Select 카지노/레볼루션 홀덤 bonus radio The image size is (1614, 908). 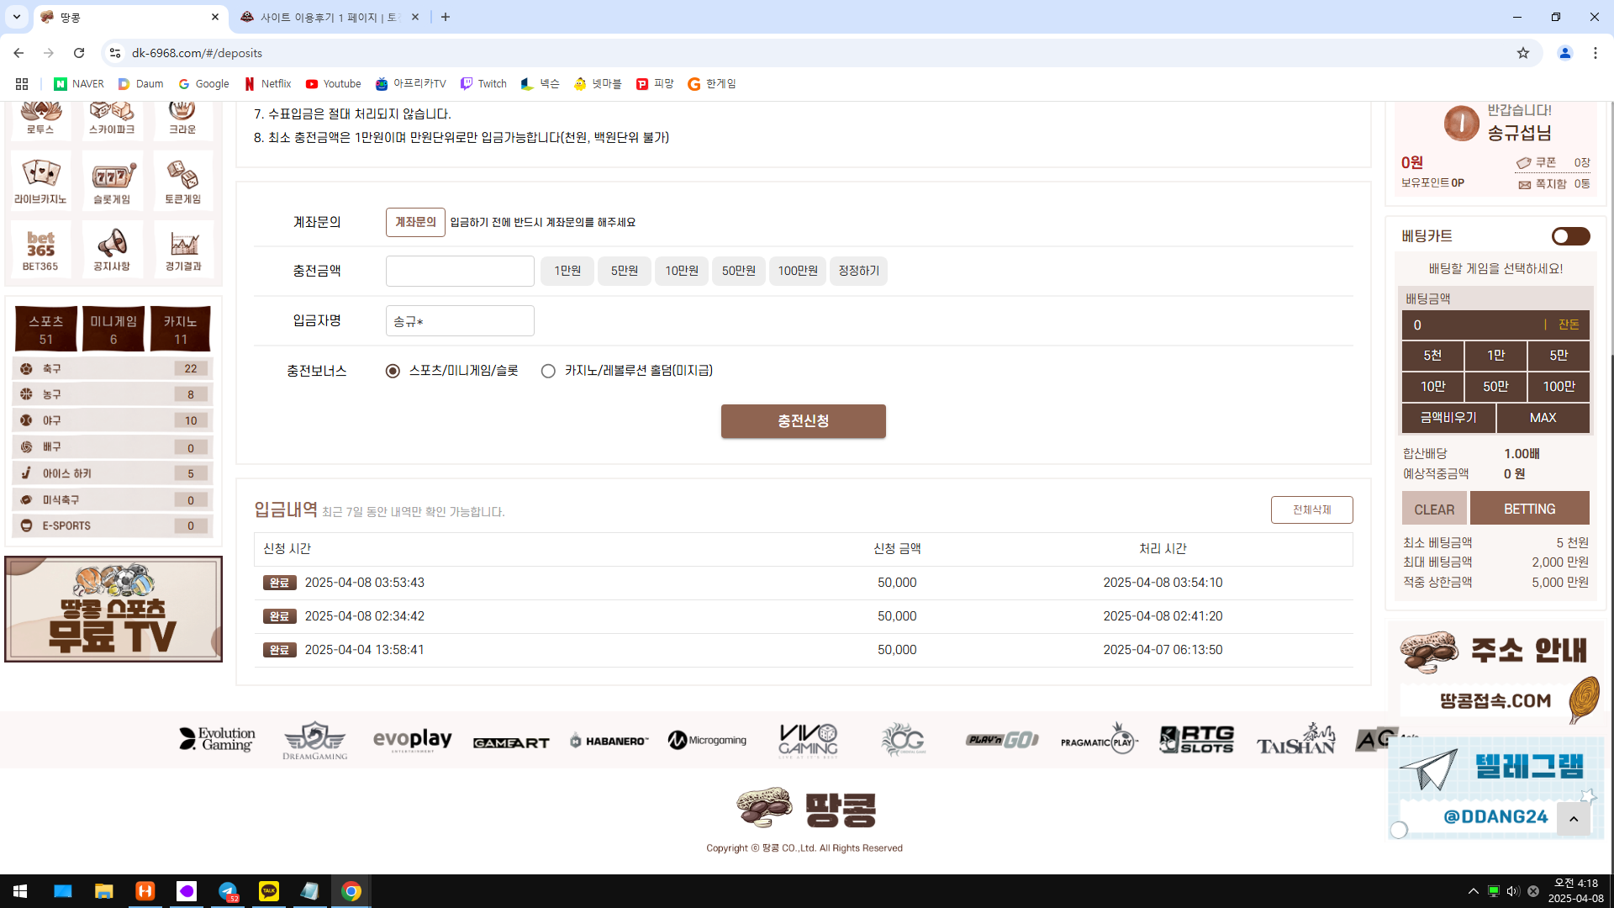548,371
